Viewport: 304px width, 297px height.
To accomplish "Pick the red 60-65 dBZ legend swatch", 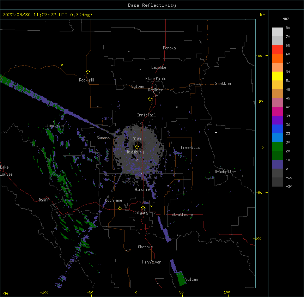I will (x=277, y=49).
